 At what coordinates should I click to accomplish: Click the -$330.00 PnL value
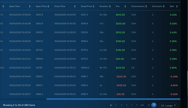[121, 85]
